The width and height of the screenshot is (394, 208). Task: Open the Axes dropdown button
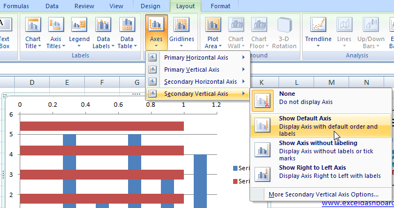coord(157,33)
